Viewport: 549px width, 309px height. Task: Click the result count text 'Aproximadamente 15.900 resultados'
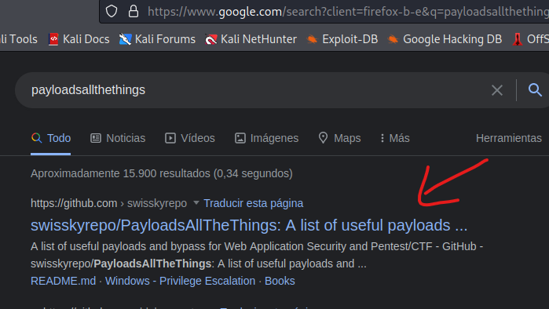(x=120, y=173)
